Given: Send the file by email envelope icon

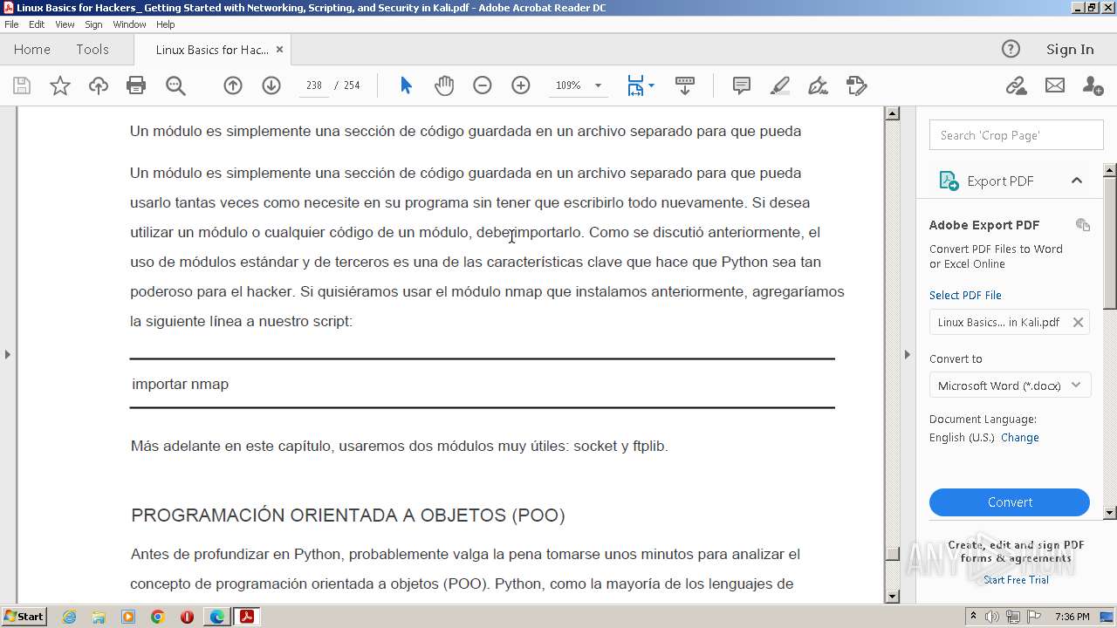Looking at the screenshot, I should point(1055,85).
